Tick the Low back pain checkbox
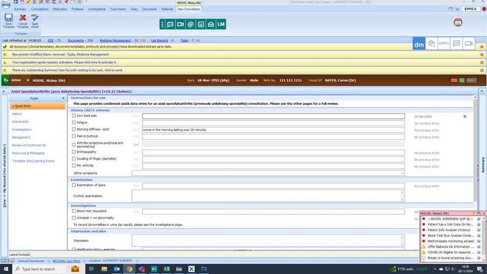Image resolution: width=487 pixels, height=274 pixels. pos(74,116)
